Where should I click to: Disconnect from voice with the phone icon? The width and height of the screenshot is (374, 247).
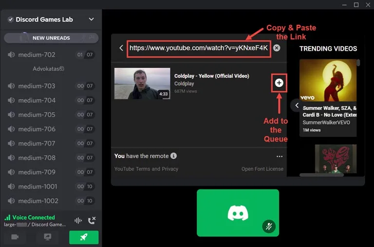click(x=92, y=221)
